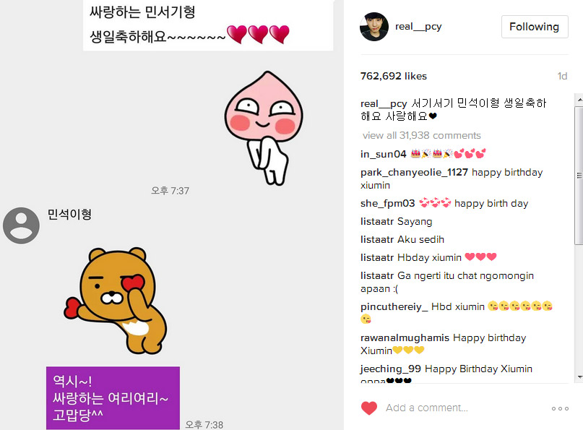This screenshot has height=430, width=583.
Task: Open rawanalmughamis commenter profile
Action: pos(405,337)
